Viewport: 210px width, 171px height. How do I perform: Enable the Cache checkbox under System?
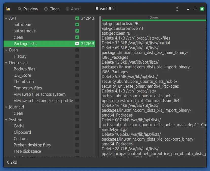77,126
